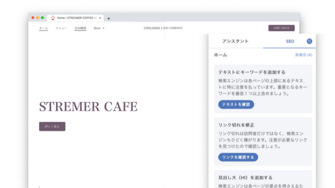
Task: Open the 非表示 (4) link
Action: 303,55
